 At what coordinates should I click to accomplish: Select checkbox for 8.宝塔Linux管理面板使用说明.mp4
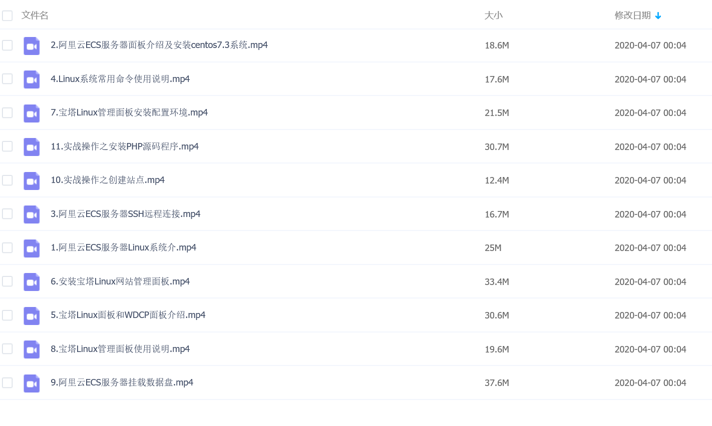[x=8, y=349]
